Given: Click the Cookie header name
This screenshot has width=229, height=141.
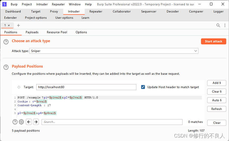Looking at the screenshot, I should (23, 102).
